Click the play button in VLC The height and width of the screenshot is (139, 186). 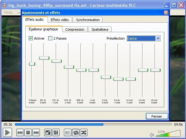[x=7, y=132]
